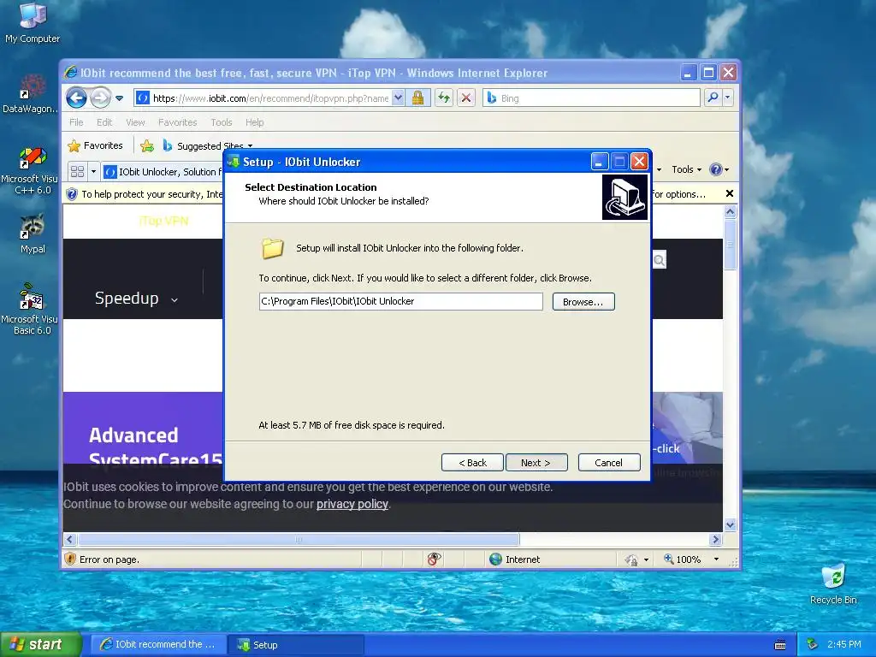Click the Error on page warning icon

(x=70, y=559)
